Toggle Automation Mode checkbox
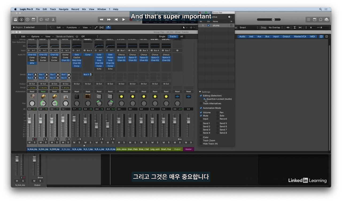Image resolution: width=342 pixels, height=202 pixels. 201,108
